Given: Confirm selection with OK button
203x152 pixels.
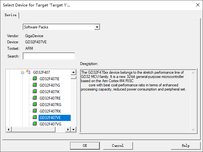Looking at the screenshot, I should click(85, 146).
